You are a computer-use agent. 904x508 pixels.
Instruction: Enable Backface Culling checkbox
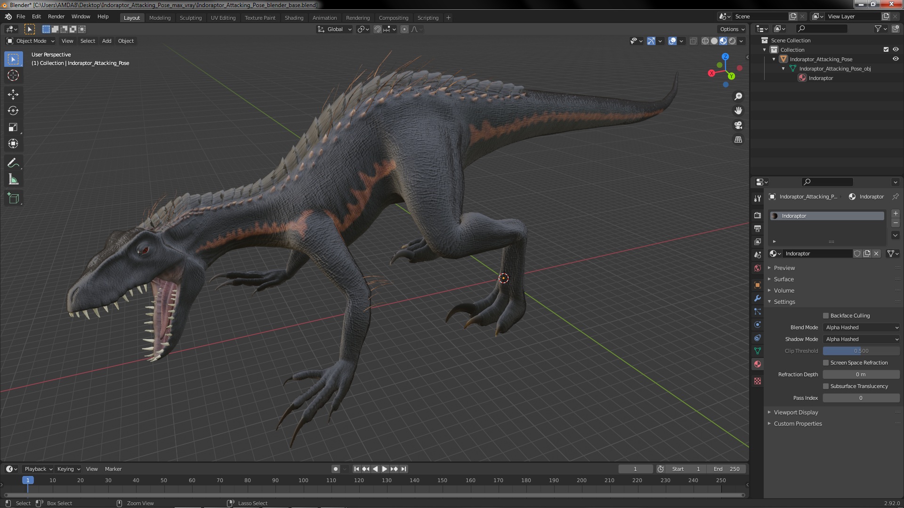tap(826, 316)
